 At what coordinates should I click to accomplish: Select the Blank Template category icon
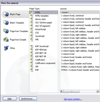pos(6,23)
